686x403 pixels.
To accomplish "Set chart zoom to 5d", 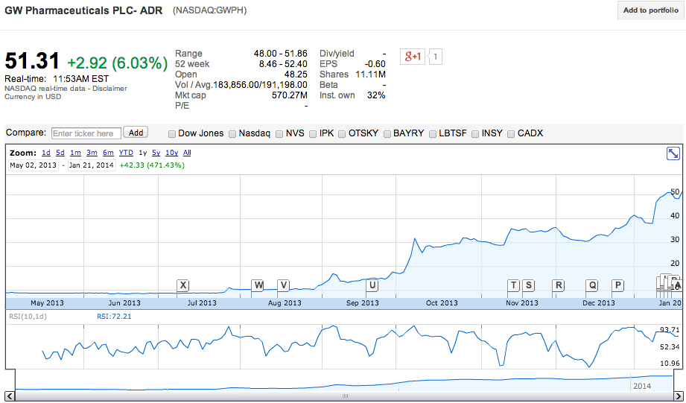I will (60, 153).
